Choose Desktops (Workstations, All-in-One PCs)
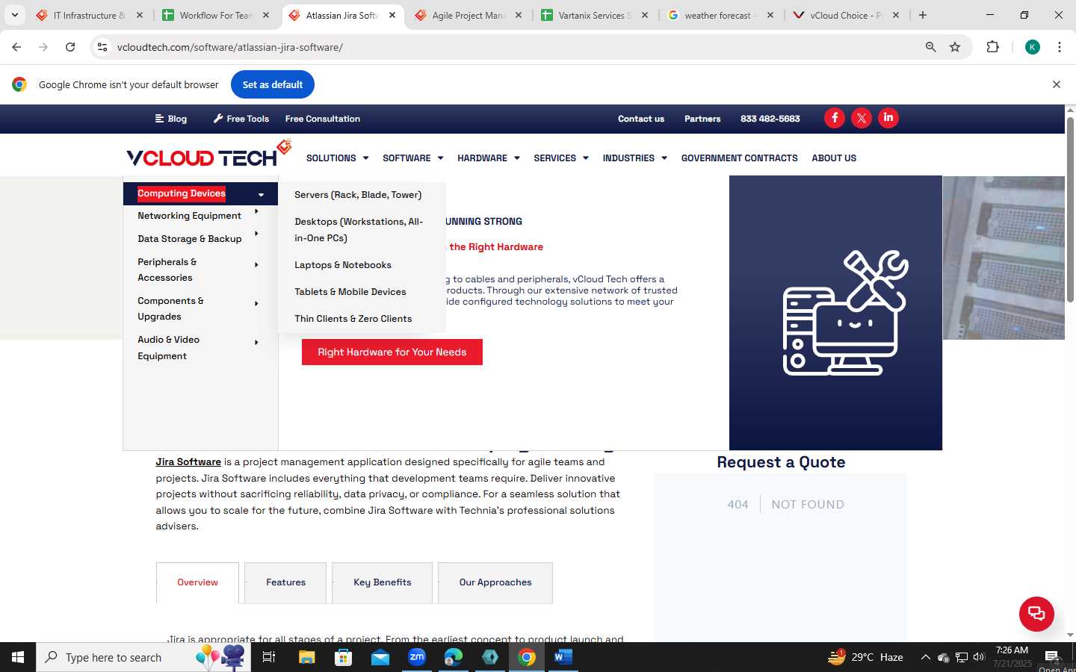 tap(359, 230)
